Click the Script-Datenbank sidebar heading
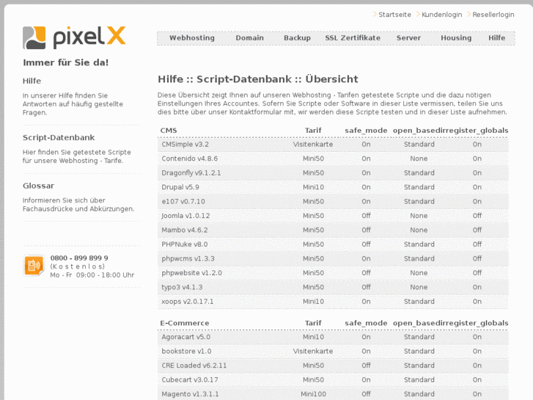This screenshot has height=400, width=533. (x=59, y=137)
